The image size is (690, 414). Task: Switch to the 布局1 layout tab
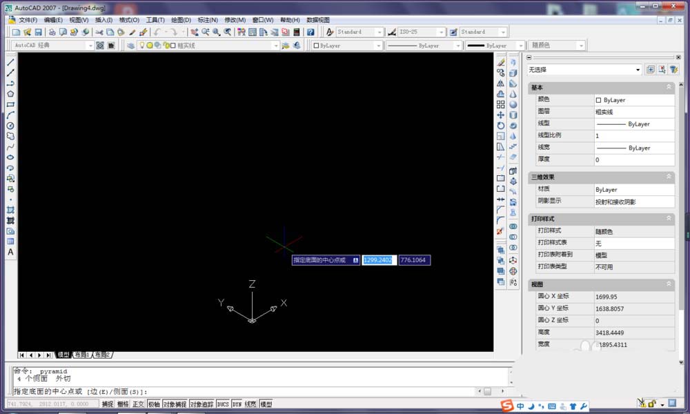pyautogui.click(x=82, y=355)
